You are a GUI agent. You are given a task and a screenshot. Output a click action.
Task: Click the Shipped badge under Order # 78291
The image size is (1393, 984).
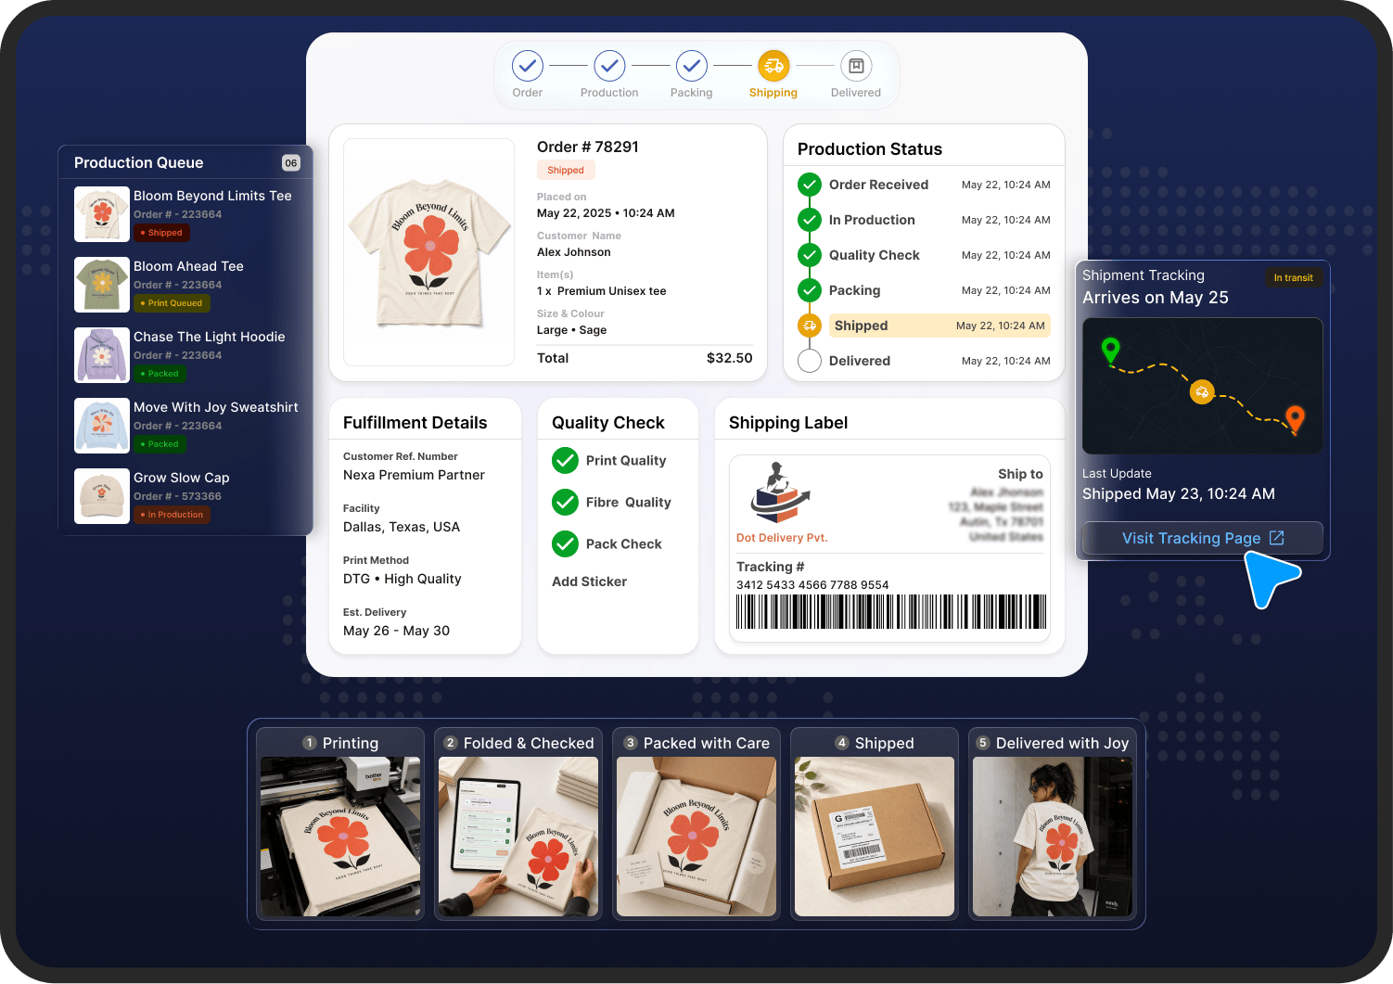(566, 171)
